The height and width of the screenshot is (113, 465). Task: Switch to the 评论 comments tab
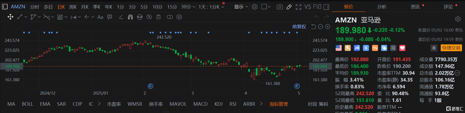tap(448, 7)
